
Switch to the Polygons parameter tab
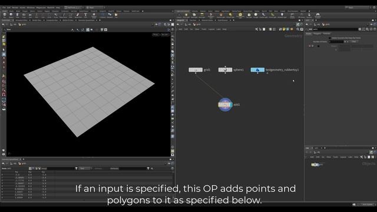tap(317, 34)
